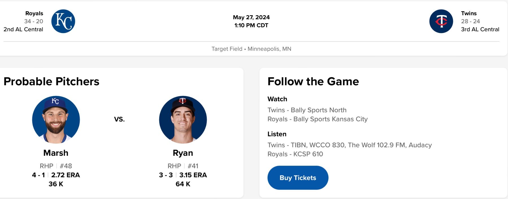
Task: Choose Twins Bally Sports North watch option
Action: 307,110
